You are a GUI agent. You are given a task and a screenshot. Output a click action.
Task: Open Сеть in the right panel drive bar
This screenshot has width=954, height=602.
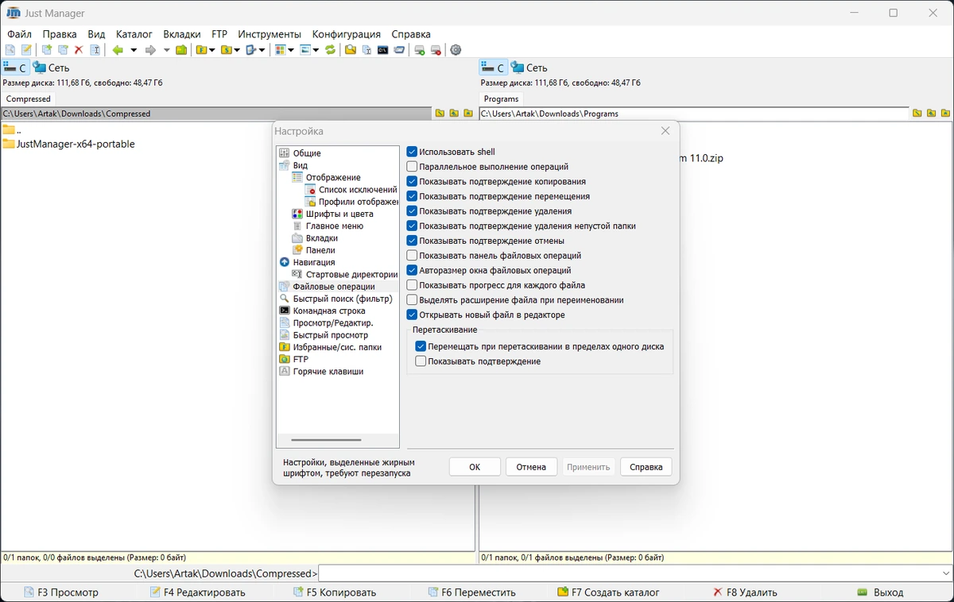point(529,68)
